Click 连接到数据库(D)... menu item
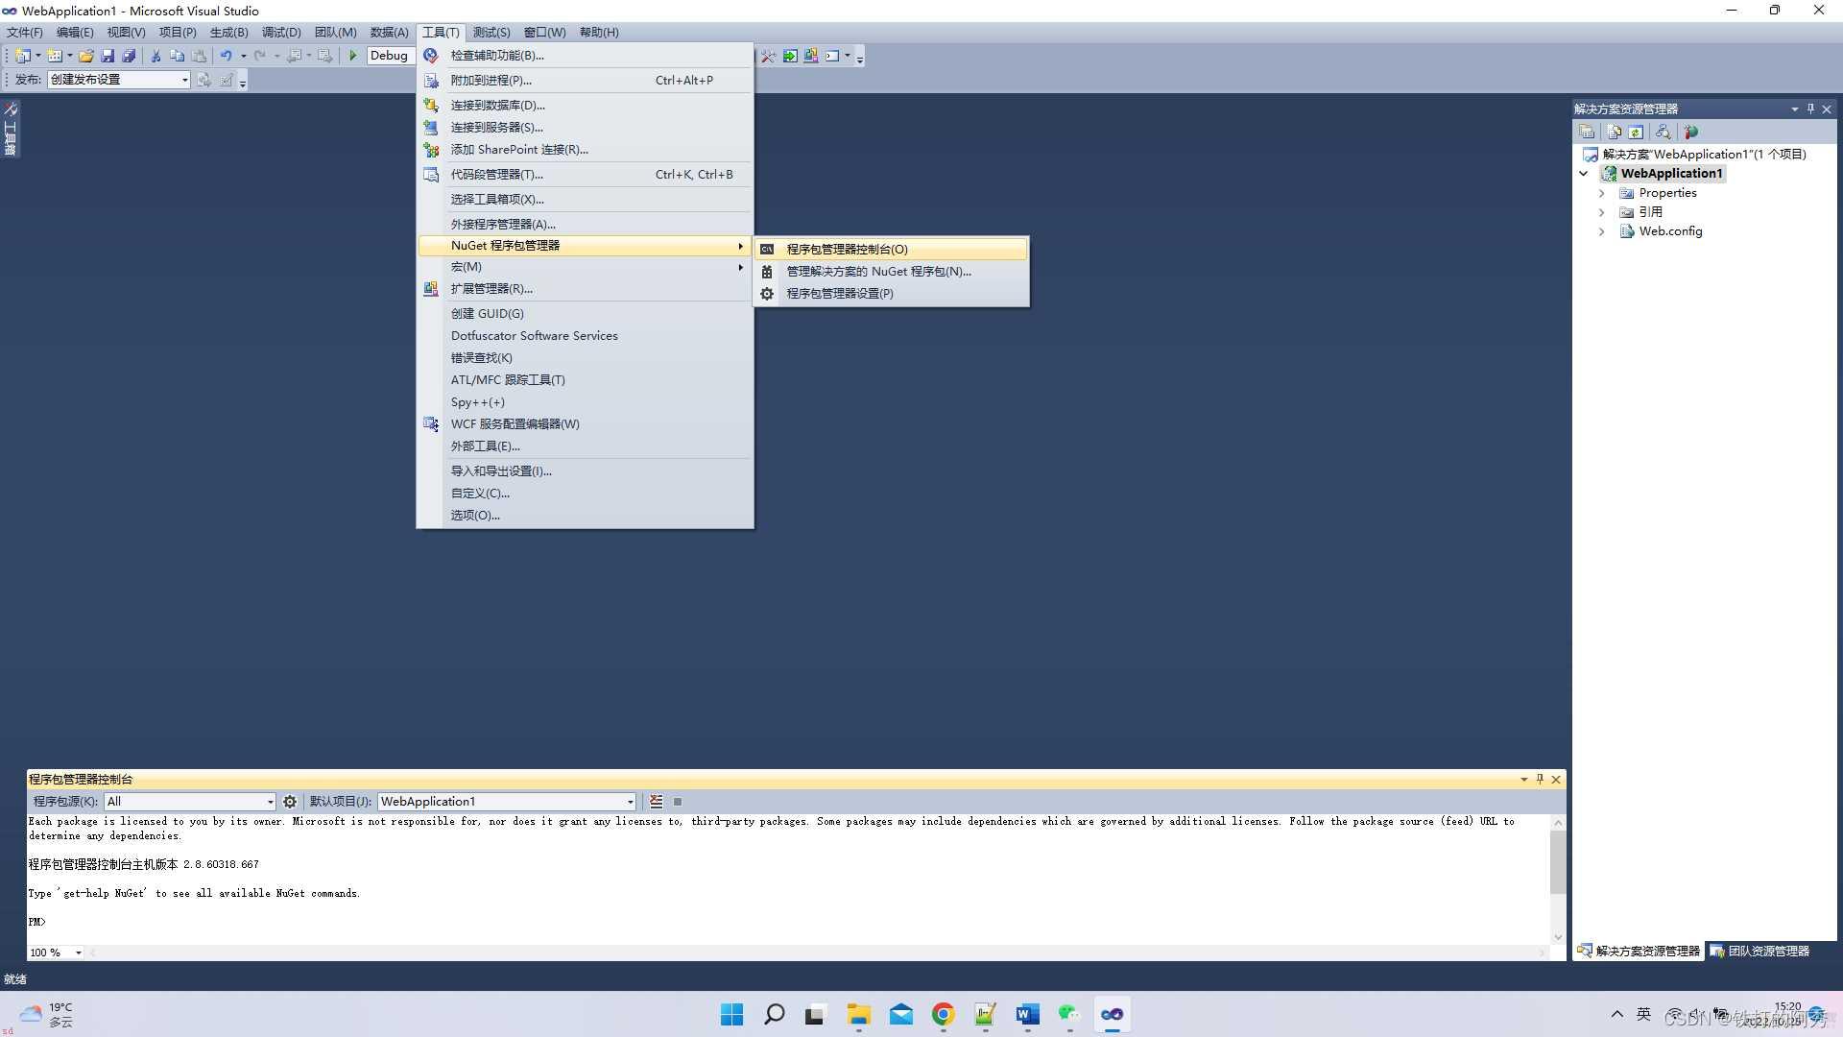This screenshot has width=1843, height=1037. coord(585,106)
